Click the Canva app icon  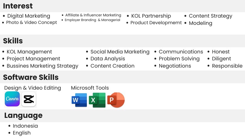pyautogui.click(x=12, y=99)
